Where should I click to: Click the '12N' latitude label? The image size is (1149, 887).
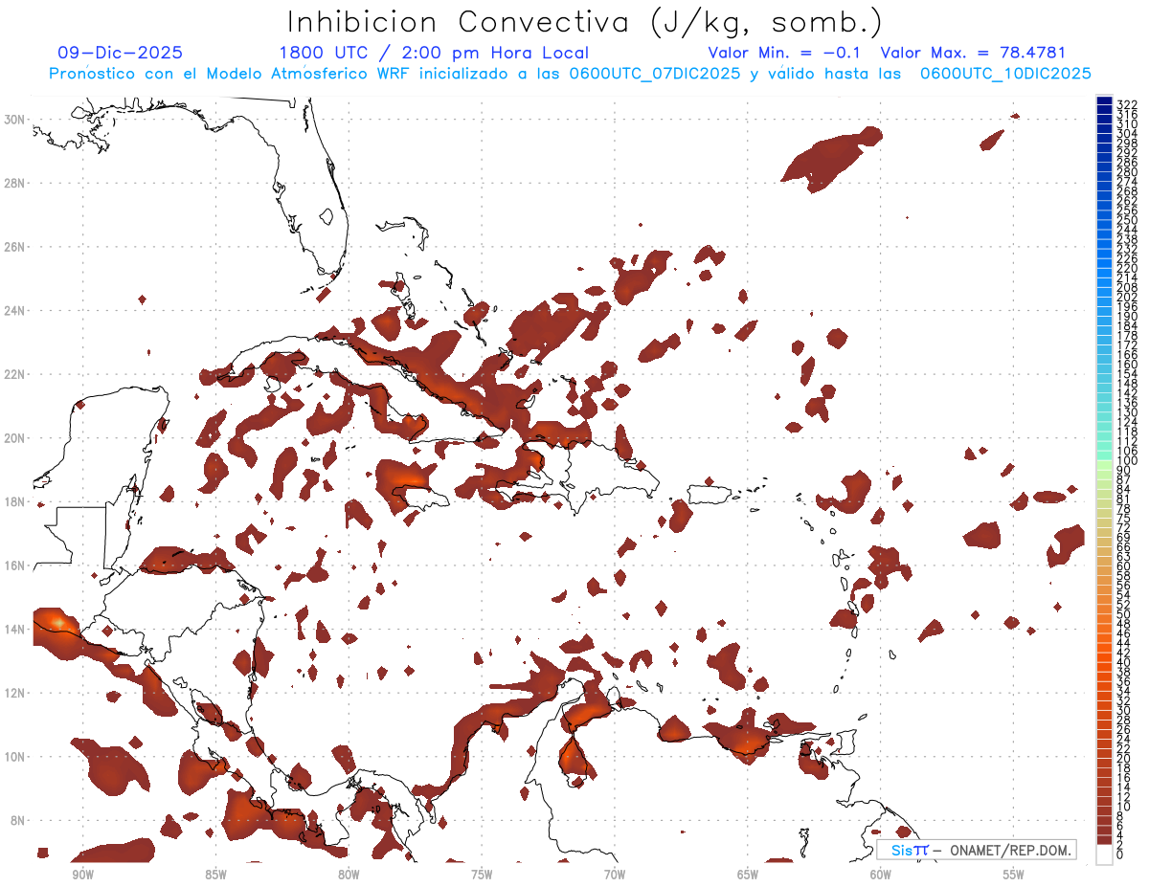click(14, 693)
